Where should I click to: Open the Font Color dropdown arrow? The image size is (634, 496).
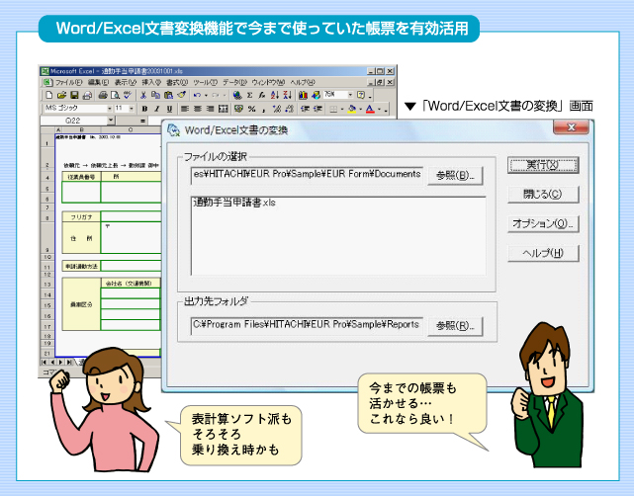coord(379,109)
